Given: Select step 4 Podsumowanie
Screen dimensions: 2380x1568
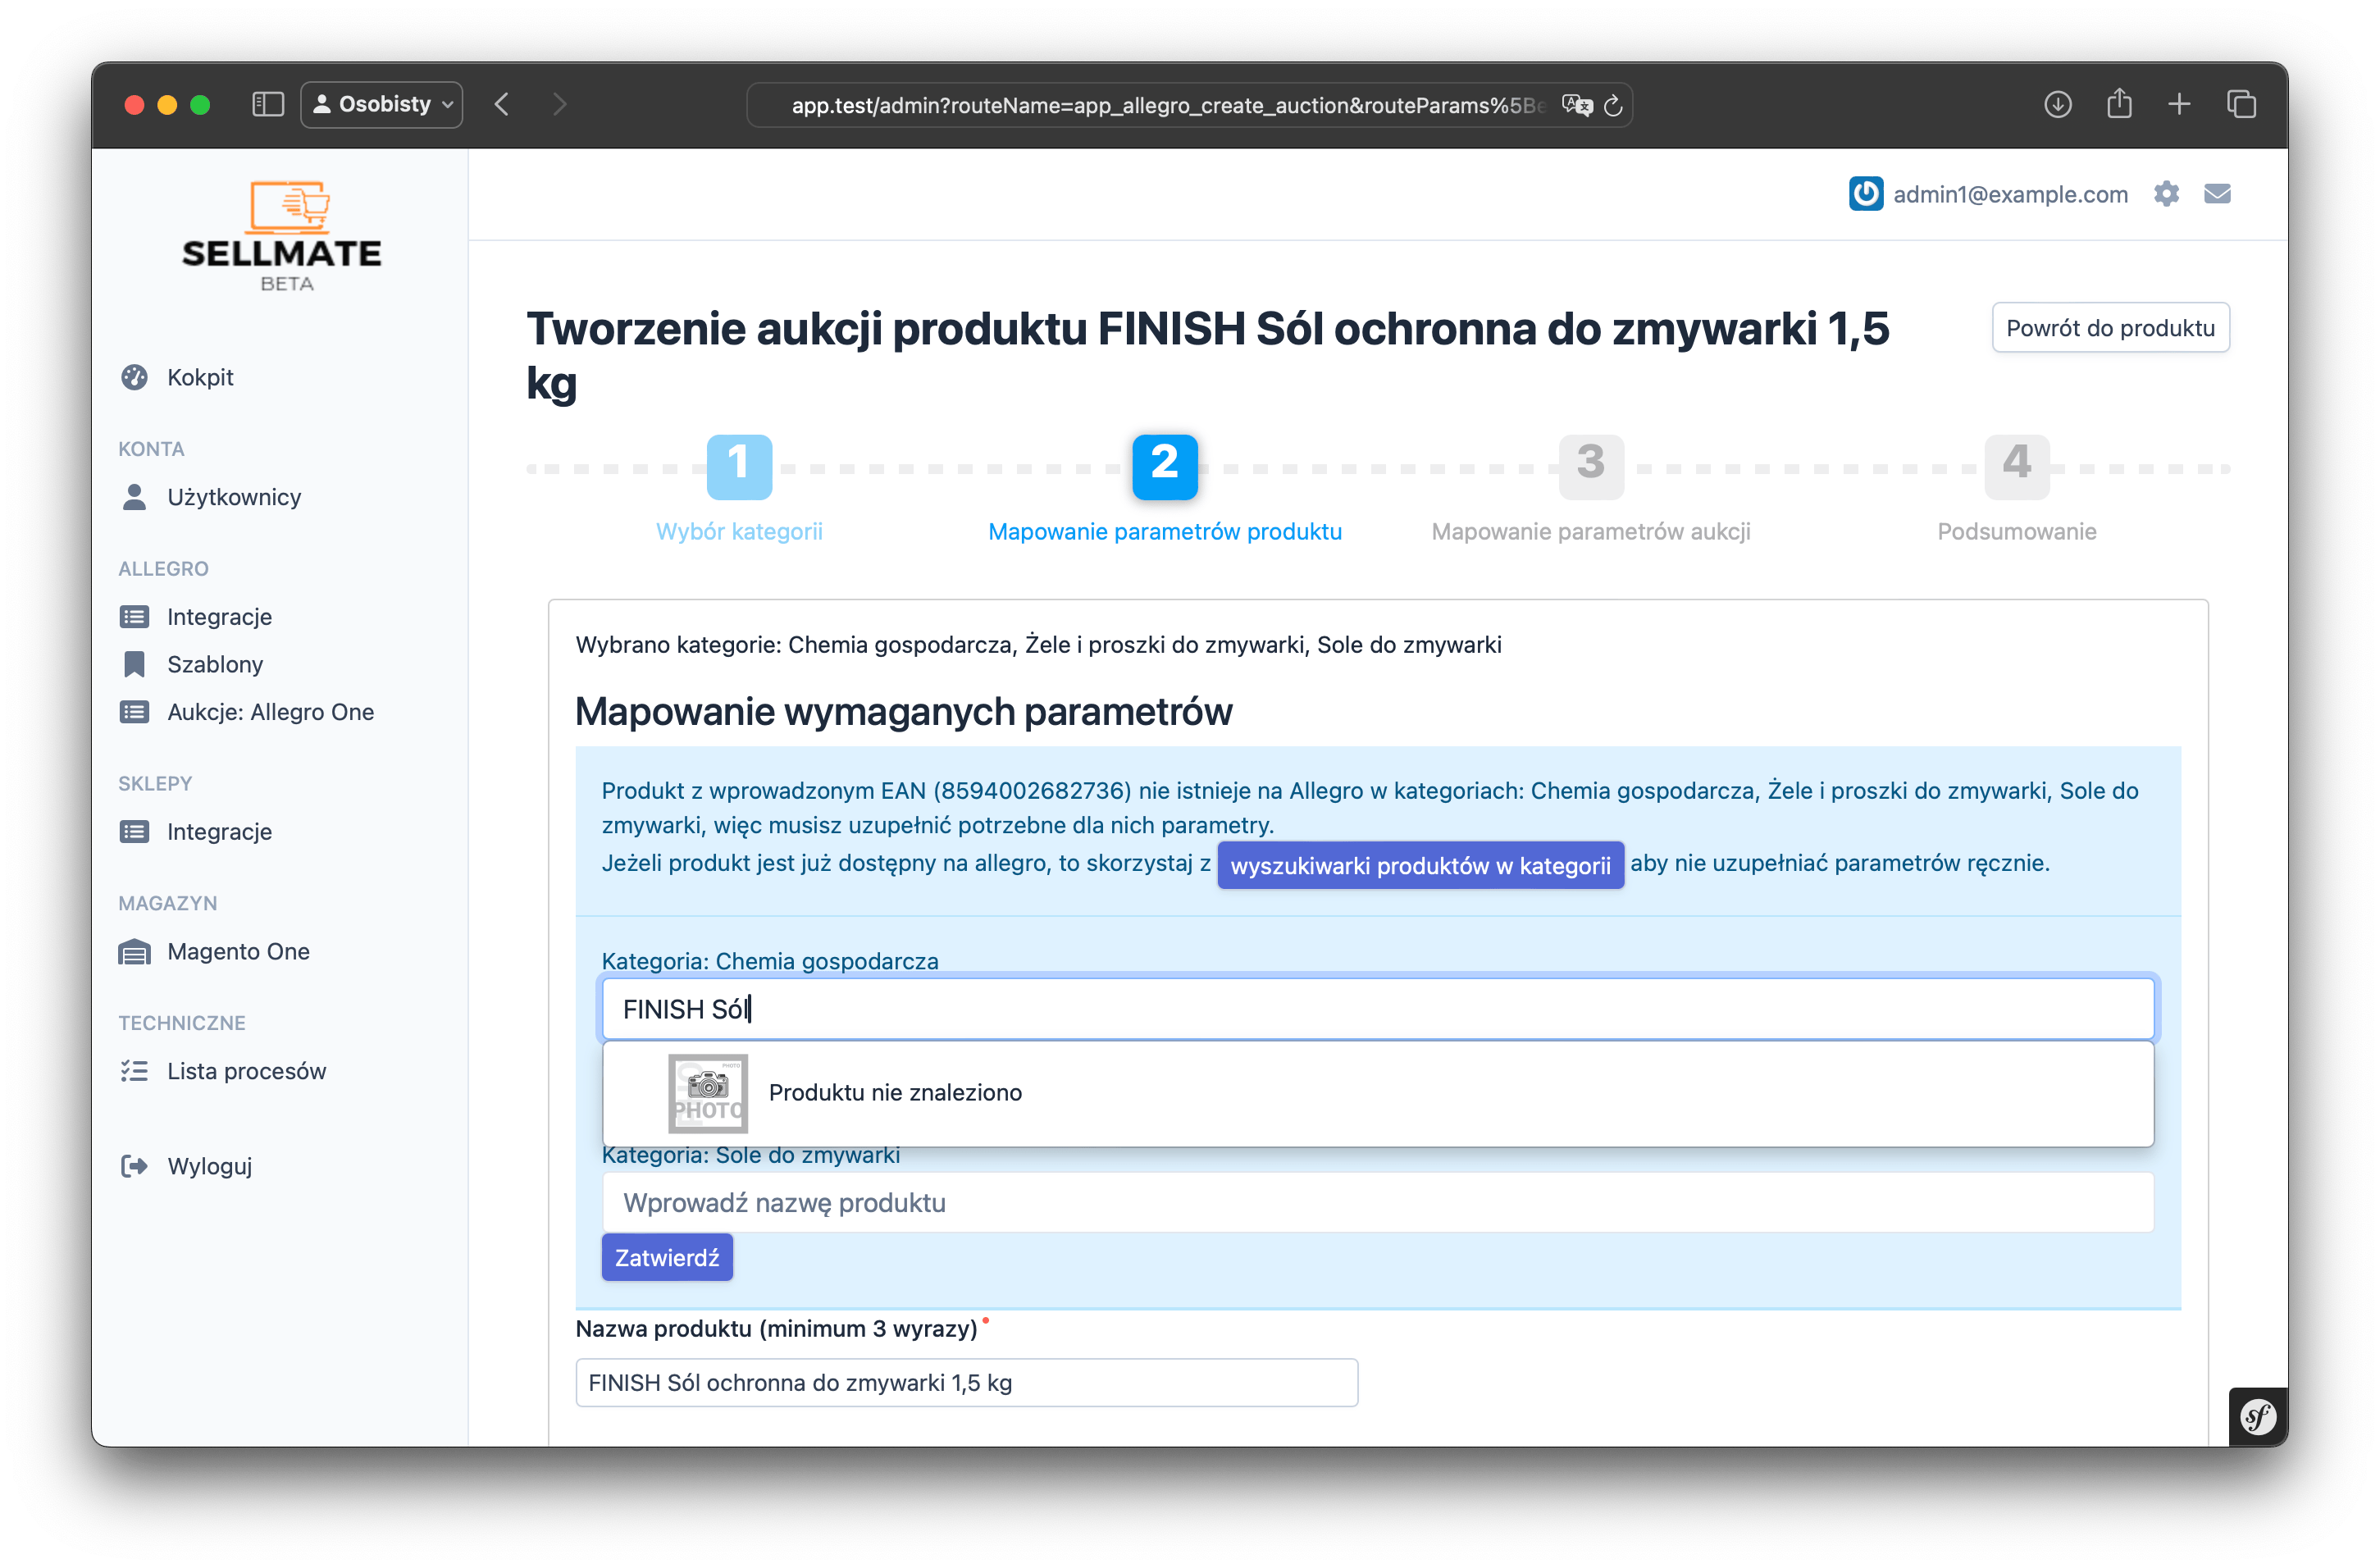Looking at the screenshot, I should [2017, 467].
